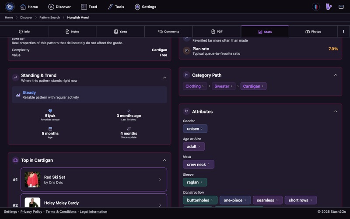Click the Steady status label
Viewport: 350px width, 219px height.
[x=29, y=92]
